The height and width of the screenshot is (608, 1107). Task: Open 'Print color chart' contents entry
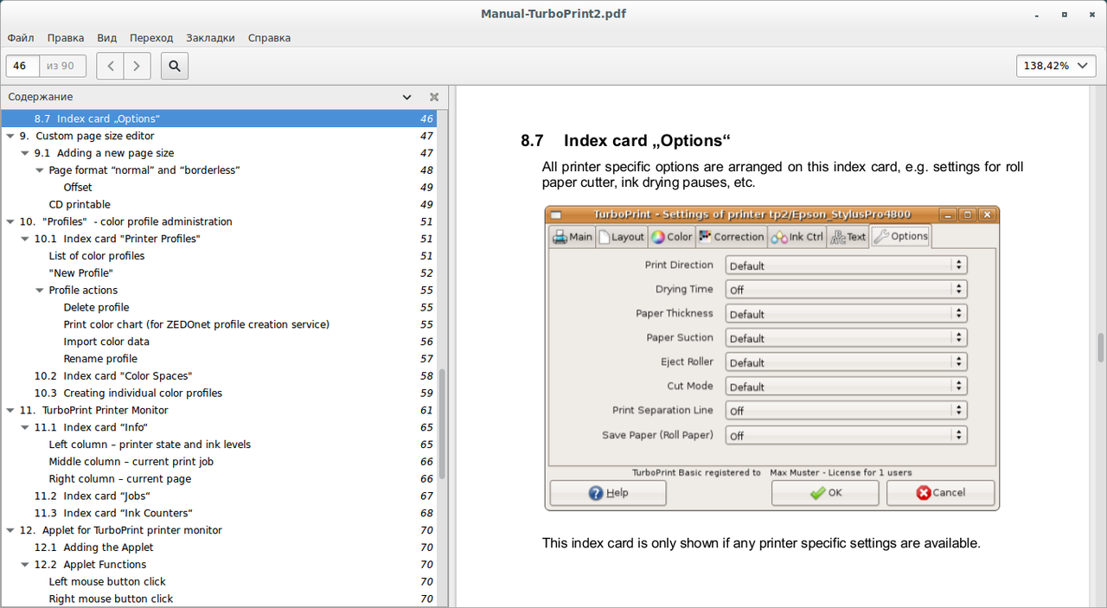click(196, 324)
